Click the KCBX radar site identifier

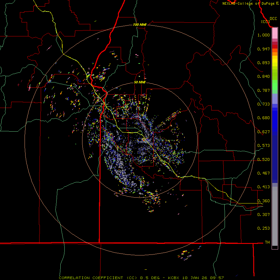173,278
